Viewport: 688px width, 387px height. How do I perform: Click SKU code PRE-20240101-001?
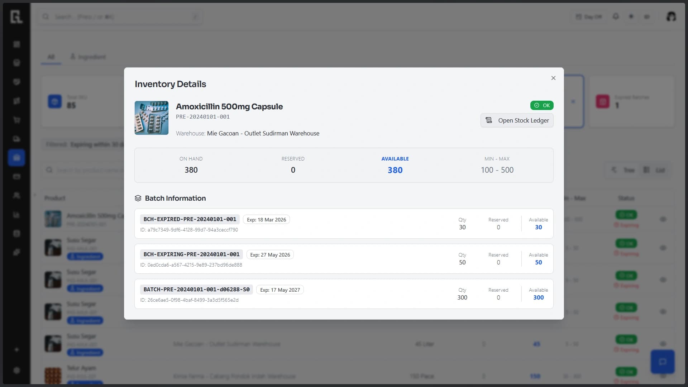pyautogui.click(x=203, y=117)
